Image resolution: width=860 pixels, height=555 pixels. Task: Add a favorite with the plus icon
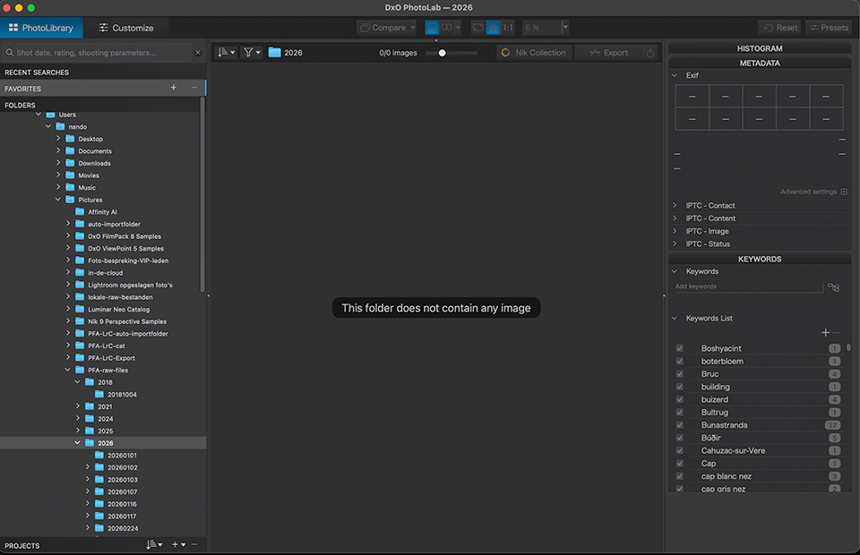click(x=173, y=88)
